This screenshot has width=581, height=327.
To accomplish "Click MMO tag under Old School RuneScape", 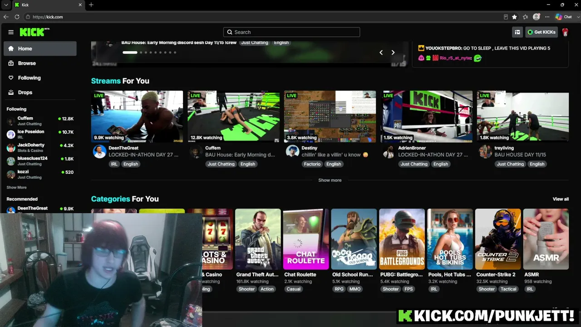I will click(x=355, y=289).
